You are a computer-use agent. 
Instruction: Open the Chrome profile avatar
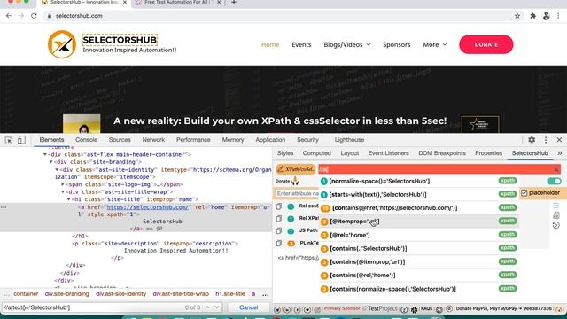tap(546, 16)
